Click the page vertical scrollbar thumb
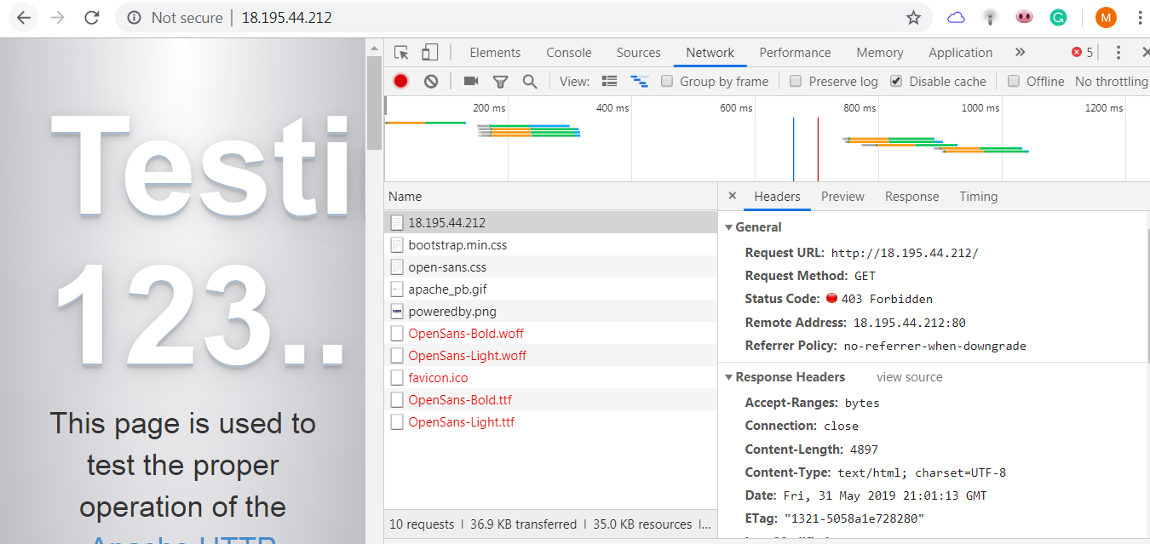The image size is (1150, 544). [374, 102]
